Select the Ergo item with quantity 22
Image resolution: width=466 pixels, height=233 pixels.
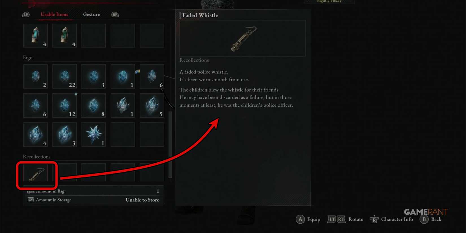[x=64, y=76]
